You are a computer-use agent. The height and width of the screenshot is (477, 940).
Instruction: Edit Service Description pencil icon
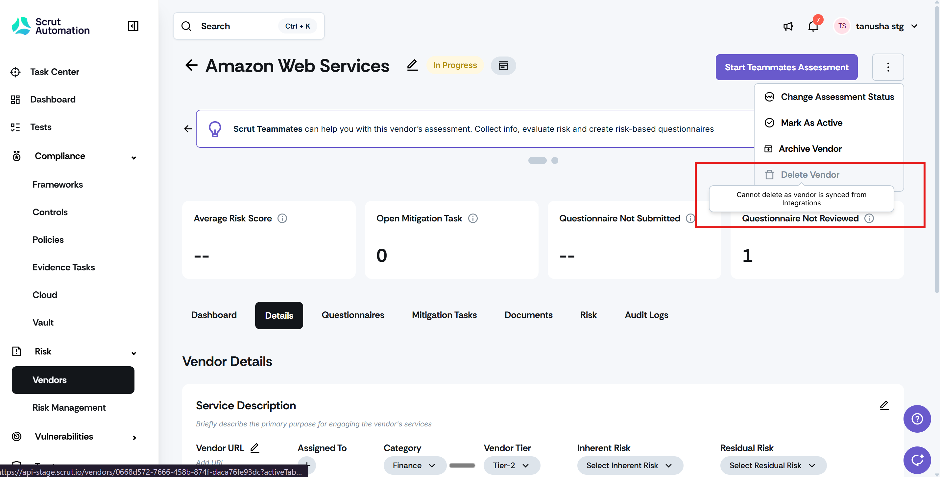(x=884, y=405)
